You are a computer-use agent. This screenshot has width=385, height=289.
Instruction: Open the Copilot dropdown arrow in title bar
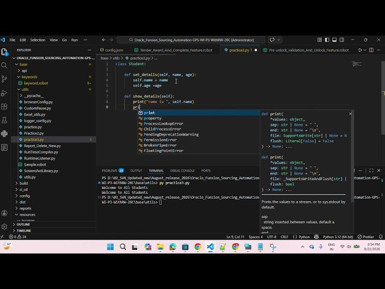pyautogui.click(x=279, y=40)
